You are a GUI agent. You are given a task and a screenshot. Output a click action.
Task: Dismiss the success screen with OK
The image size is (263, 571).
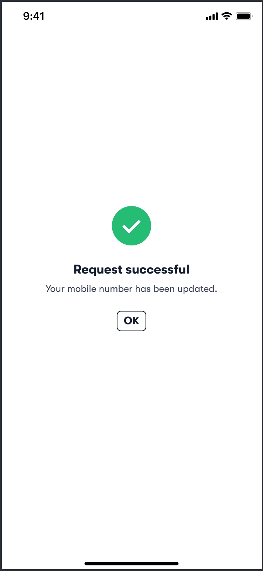(131, 321)
